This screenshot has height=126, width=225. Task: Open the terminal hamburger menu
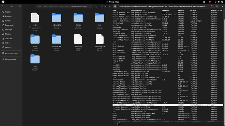click(x=217, y=6)
